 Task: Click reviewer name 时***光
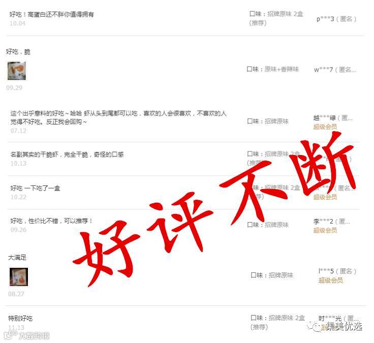tap(338, 319)
